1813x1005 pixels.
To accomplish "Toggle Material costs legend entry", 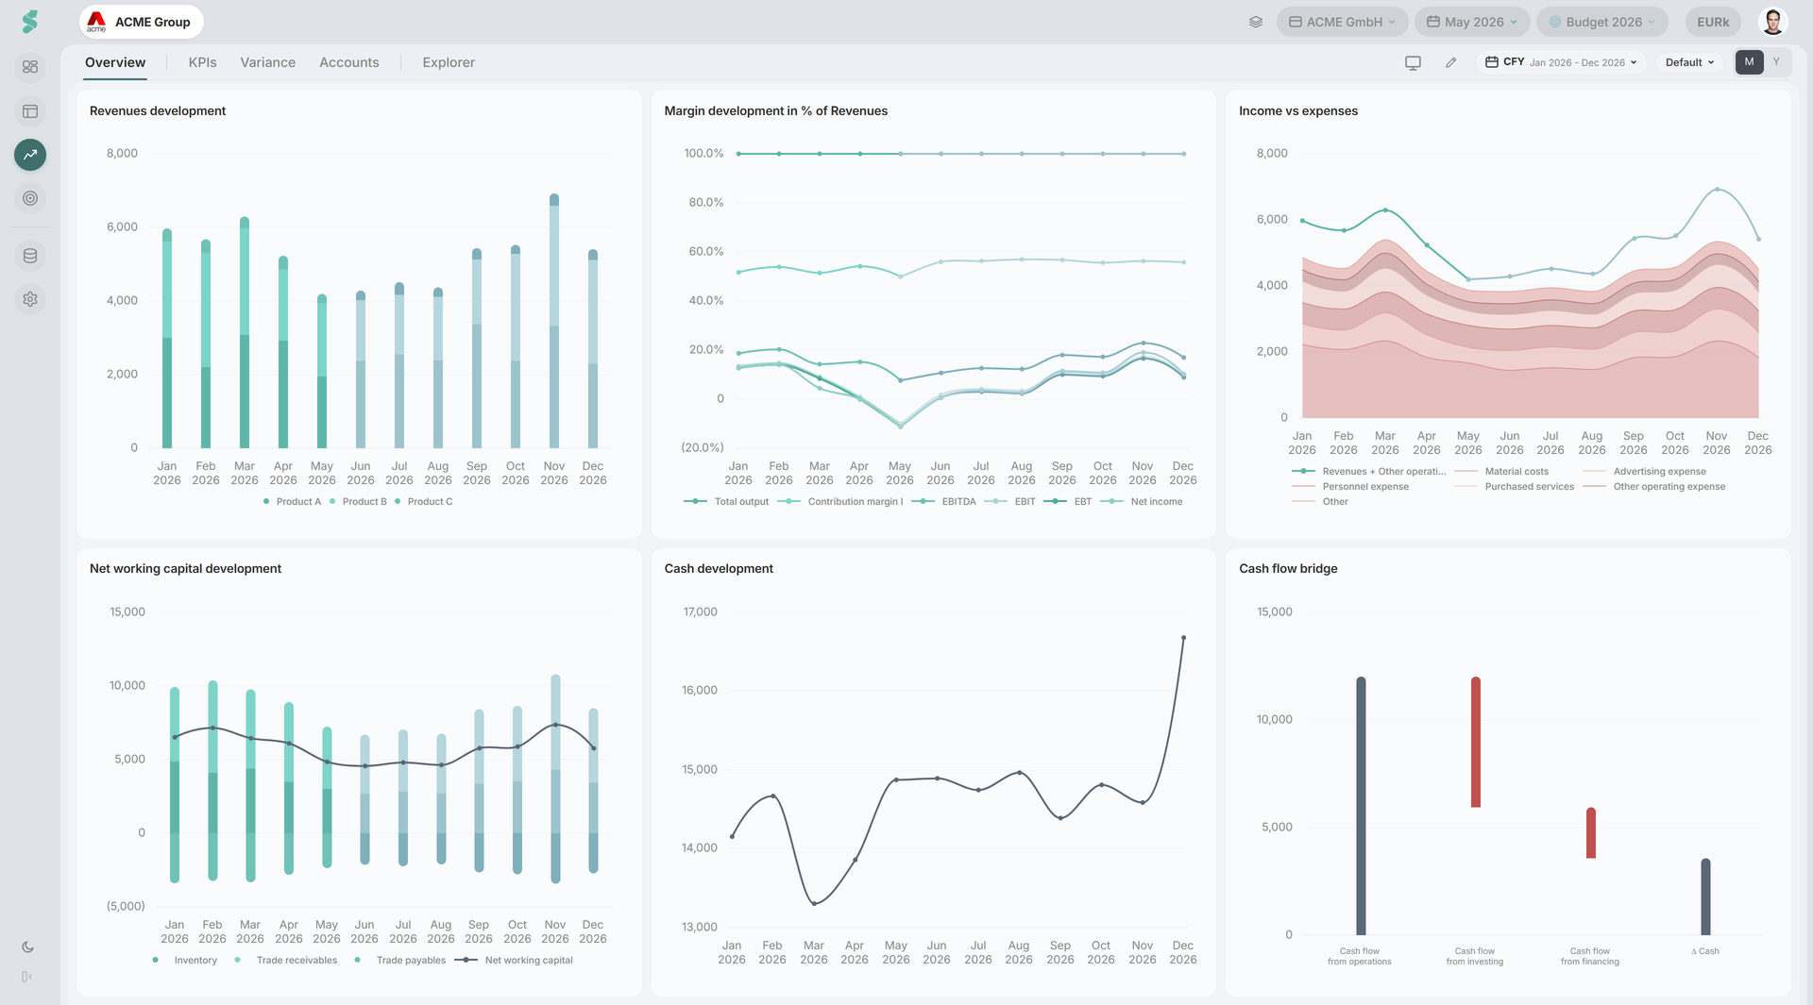I will pos(1502,472).
